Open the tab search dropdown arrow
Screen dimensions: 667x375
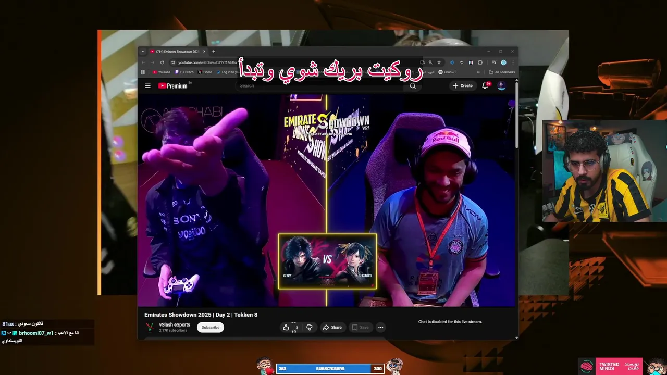pyautogui.click(x=143, y=52)
